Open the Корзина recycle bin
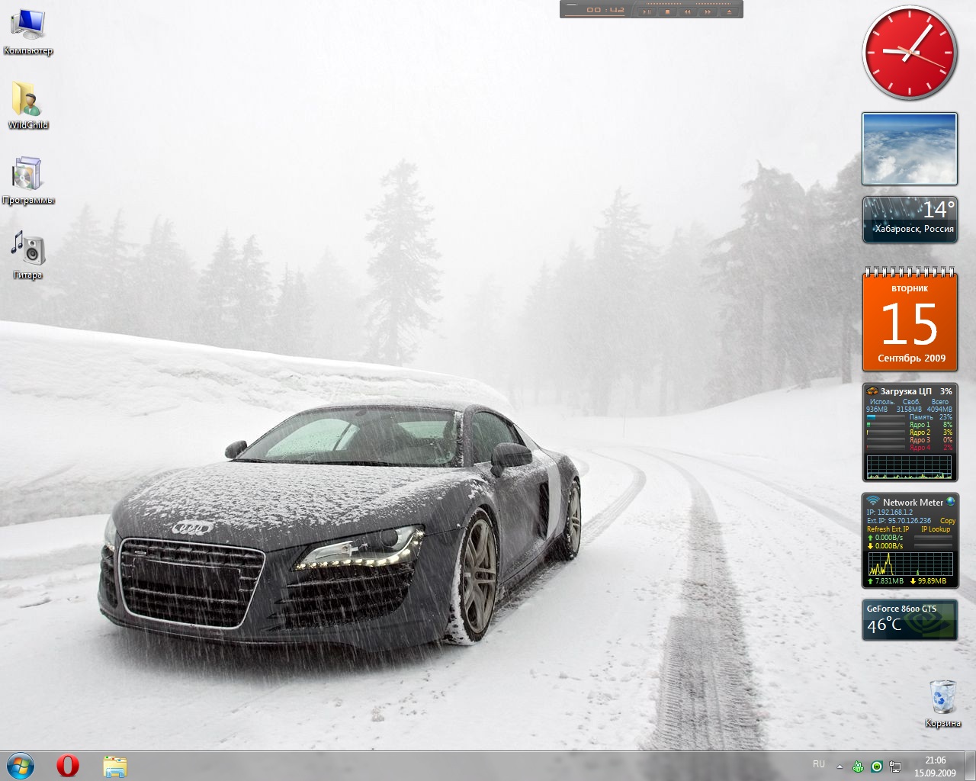The image size is (976, 781). 942,702
